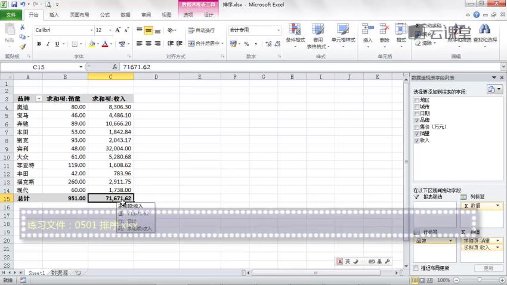Click the increase font size icon
Image resolution: width=507 pixels, height=285 pixels.
tap(118, 30)
